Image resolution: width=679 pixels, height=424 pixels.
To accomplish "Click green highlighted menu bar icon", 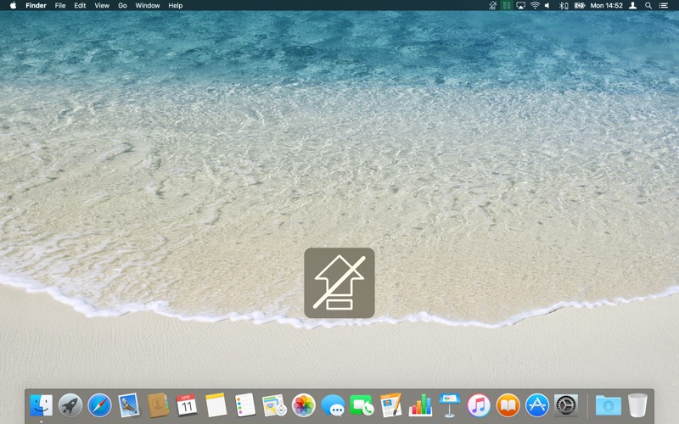I will [506, 6].
